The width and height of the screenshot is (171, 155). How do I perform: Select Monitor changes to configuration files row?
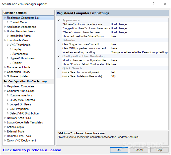pos(85,60)
